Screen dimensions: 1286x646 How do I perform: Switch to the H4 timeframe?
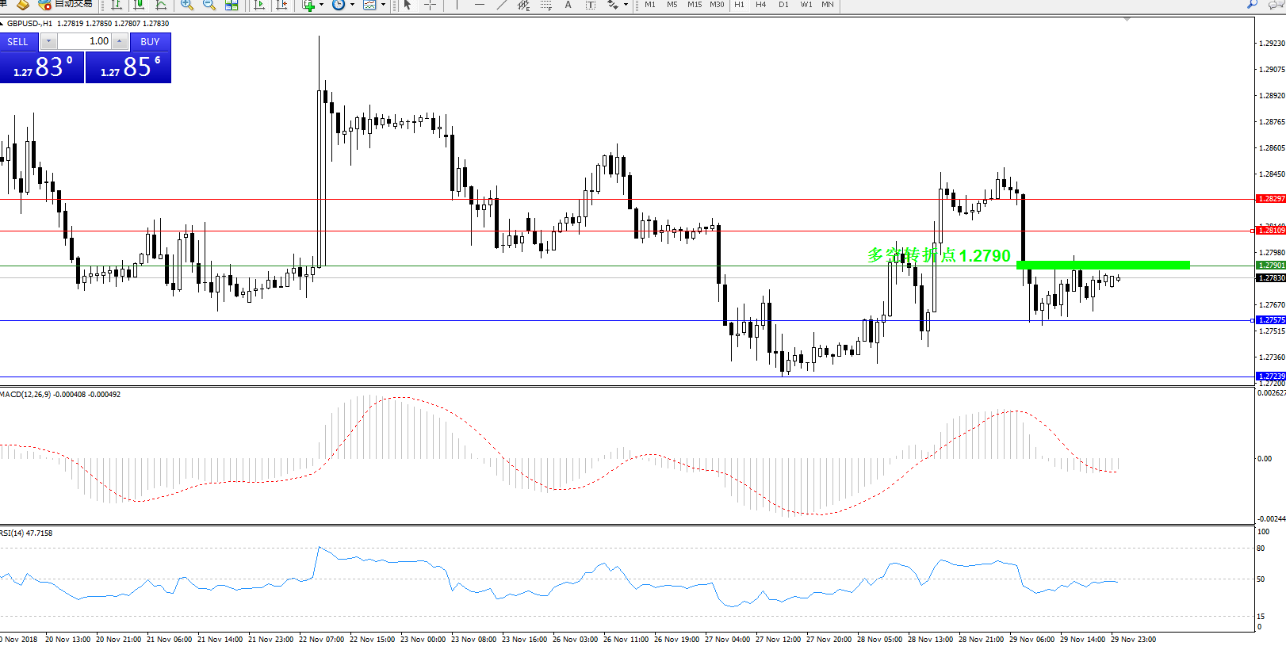click(x=760, y=5)
